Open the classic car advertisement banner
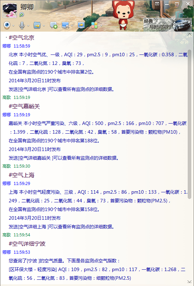The height and width of the screenshot is (286, 194). (x=167, y=24)
